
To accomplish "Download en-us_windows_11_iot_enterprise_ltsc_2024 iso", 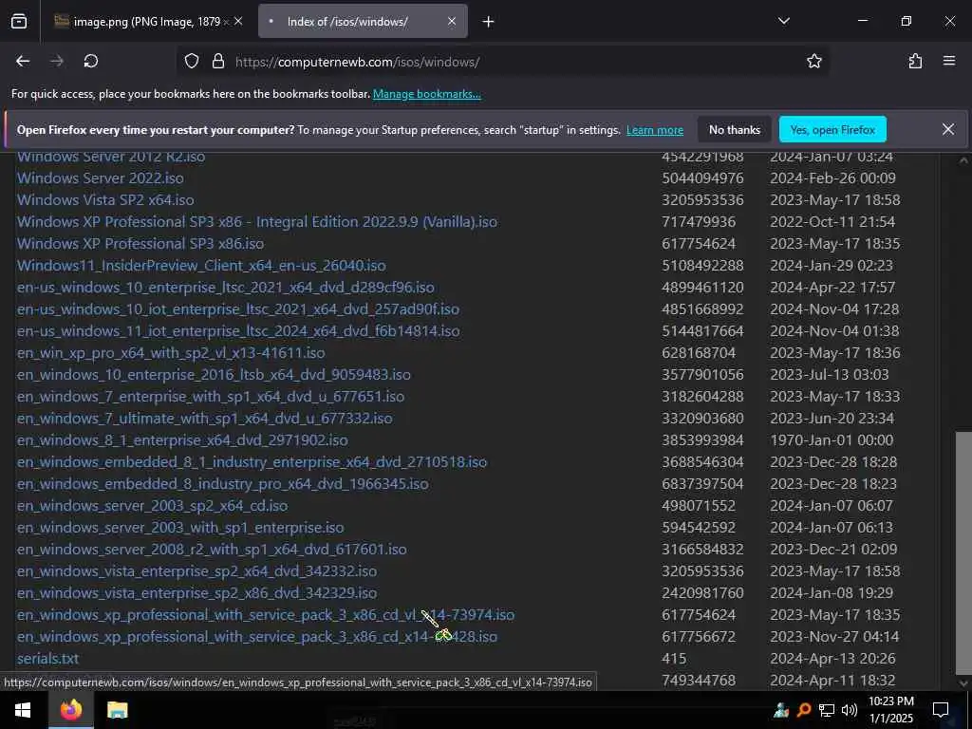I will (x=238, y=331).
